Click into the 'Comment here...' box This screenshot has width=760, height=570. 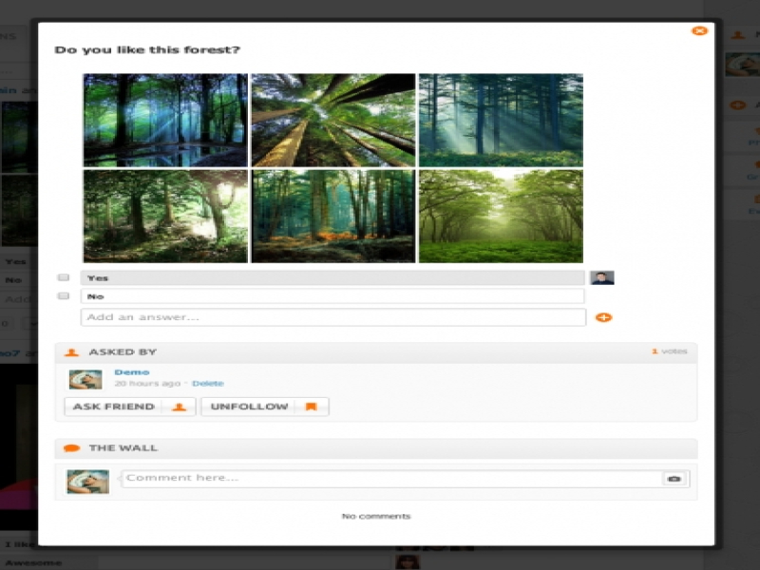point(389,479)
